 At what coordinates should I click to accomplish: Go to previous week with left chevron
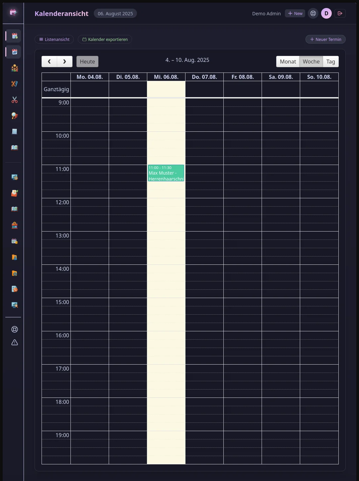click(x=49, y=62)
